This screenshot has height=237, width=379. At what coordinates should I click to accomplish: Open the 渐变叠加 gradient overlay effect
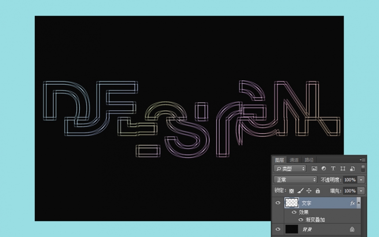(x=315, y=220)
